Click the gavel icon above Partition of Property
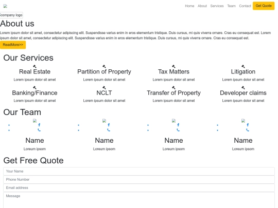Screen dimensions: 278x208 pos(104,66)
